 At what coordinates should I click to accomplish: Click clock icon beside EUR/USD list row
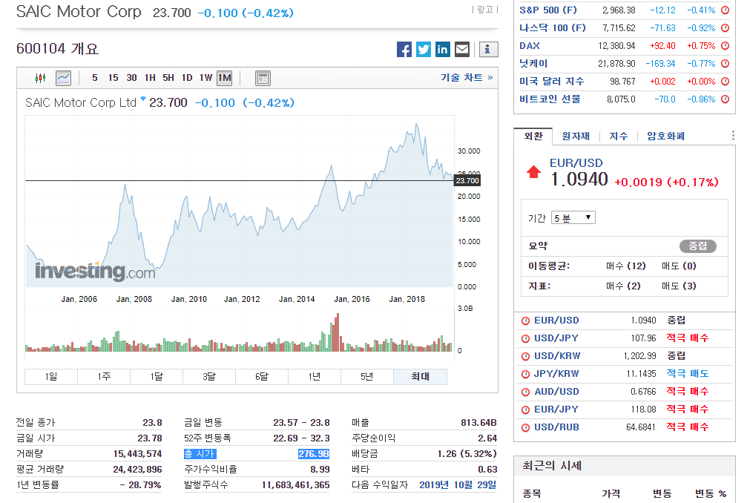pos(525,320)
